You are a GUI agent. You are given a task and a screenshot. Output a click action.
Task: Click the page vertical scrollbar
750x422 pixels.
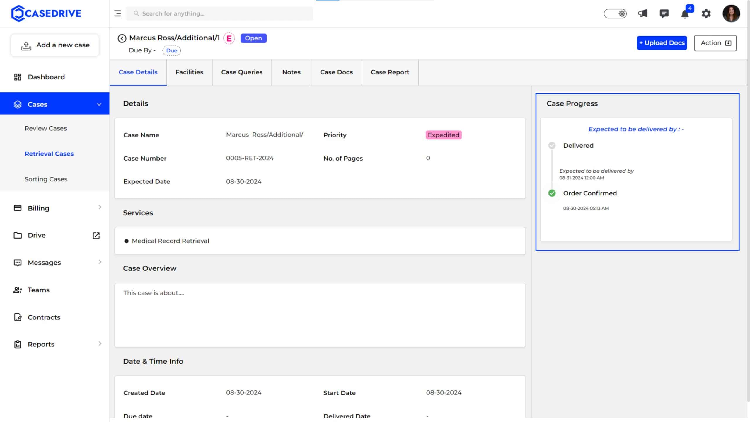click(x=748, y=201)
